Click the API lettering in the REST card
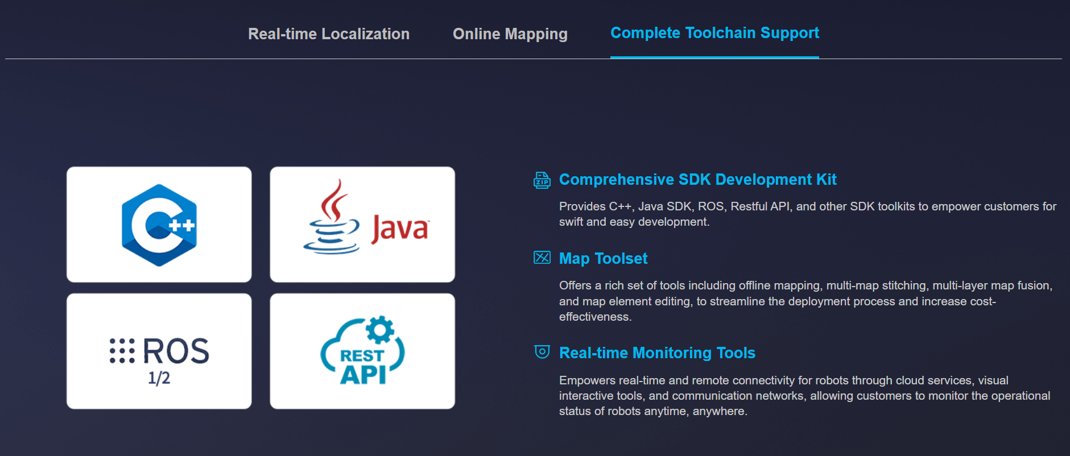This screenshot has width=1070, height=456. (x=363, y=375)
